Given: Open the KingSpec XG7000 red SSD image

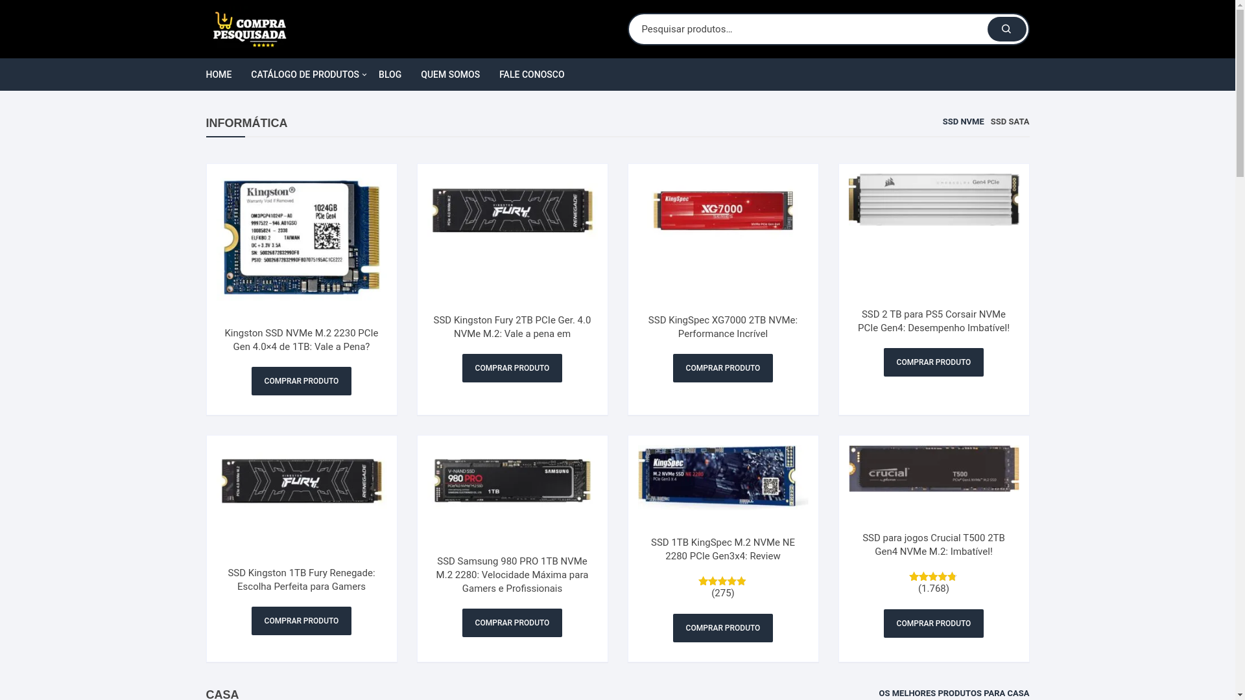Looking at the screenshot, I should [x=723, y=211].
